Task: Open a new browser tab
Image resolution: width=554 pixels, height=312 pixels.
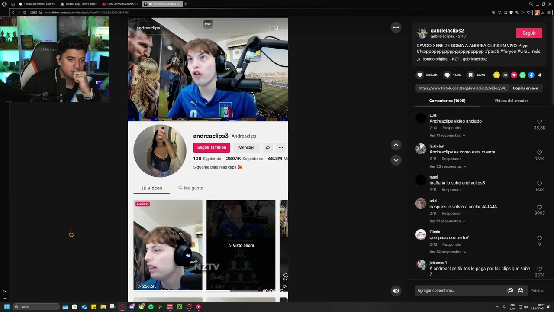Action: pos(186,4)
